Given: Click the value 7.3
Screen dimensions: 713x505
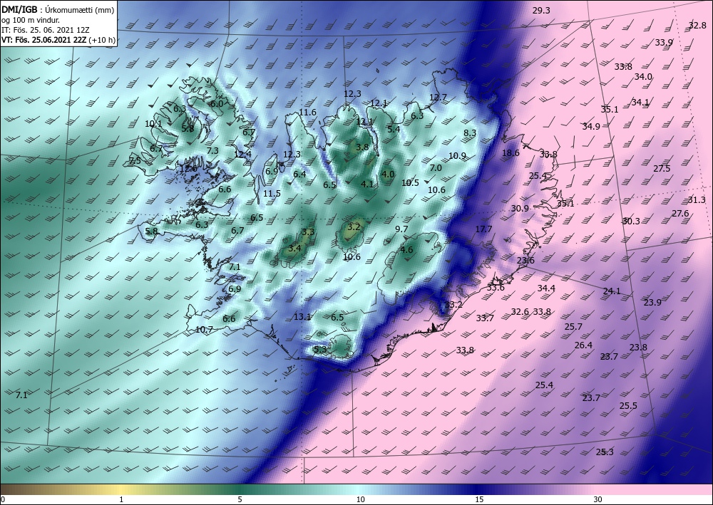Looking at the screenshot, I should click(212, 151).
